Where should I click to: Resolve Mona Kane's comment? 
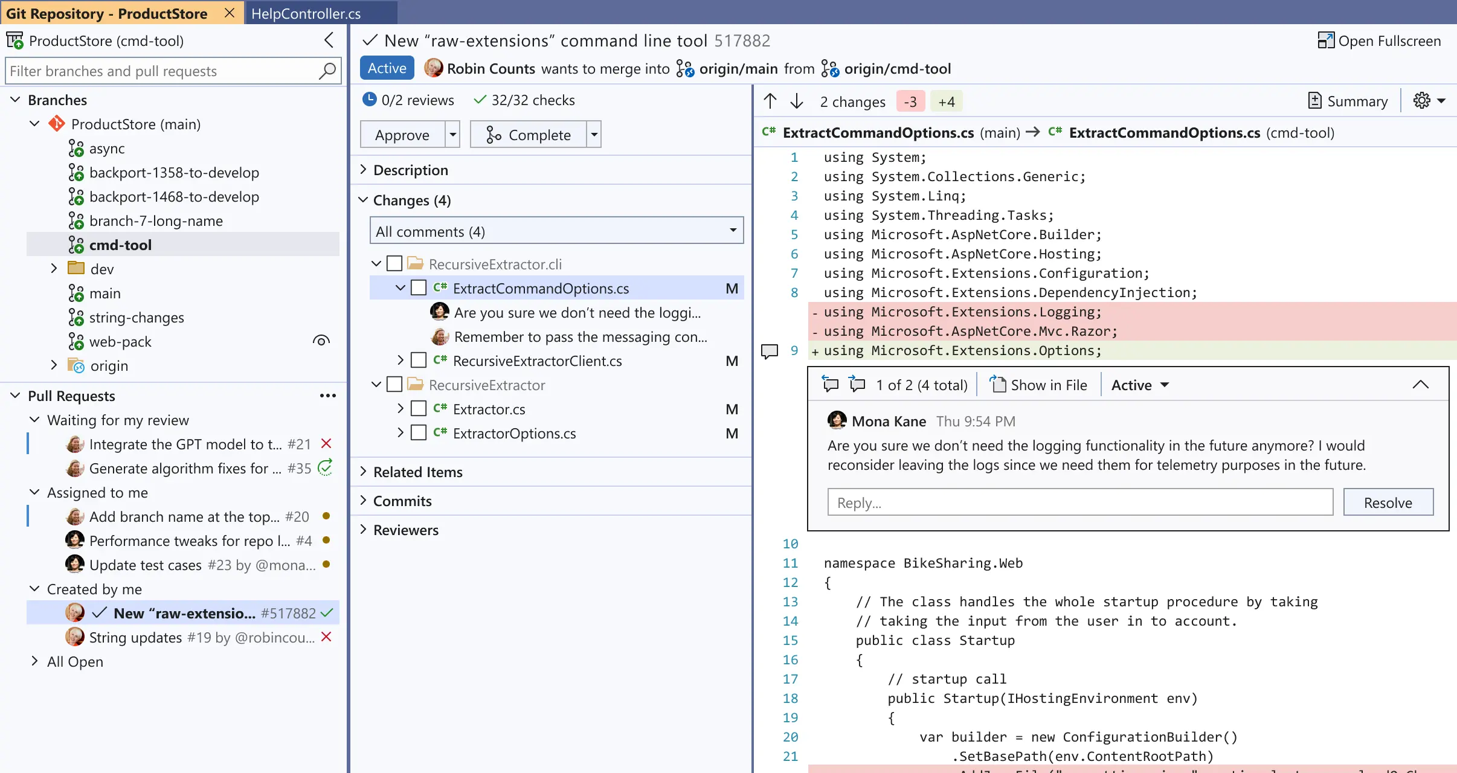click(x=1388, y=502)
